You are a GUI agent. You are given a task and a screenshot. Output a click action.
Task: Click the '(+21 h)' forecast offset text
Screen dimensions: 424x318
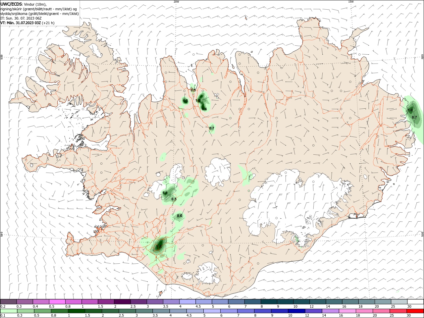(x=48, y=23)
